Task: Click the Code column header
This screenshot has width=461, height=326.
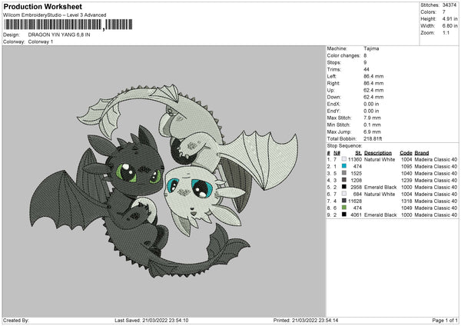Action: [x=406, y=153]
